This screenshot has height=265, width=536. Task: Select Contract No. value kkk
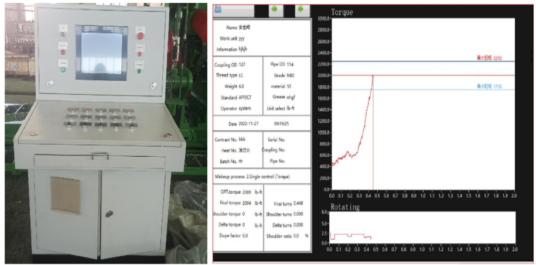[242, 139]
